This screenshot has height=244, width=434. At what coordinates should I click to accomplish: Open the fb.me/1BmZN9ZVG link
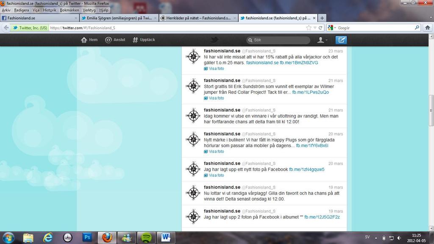click(299, 63)
